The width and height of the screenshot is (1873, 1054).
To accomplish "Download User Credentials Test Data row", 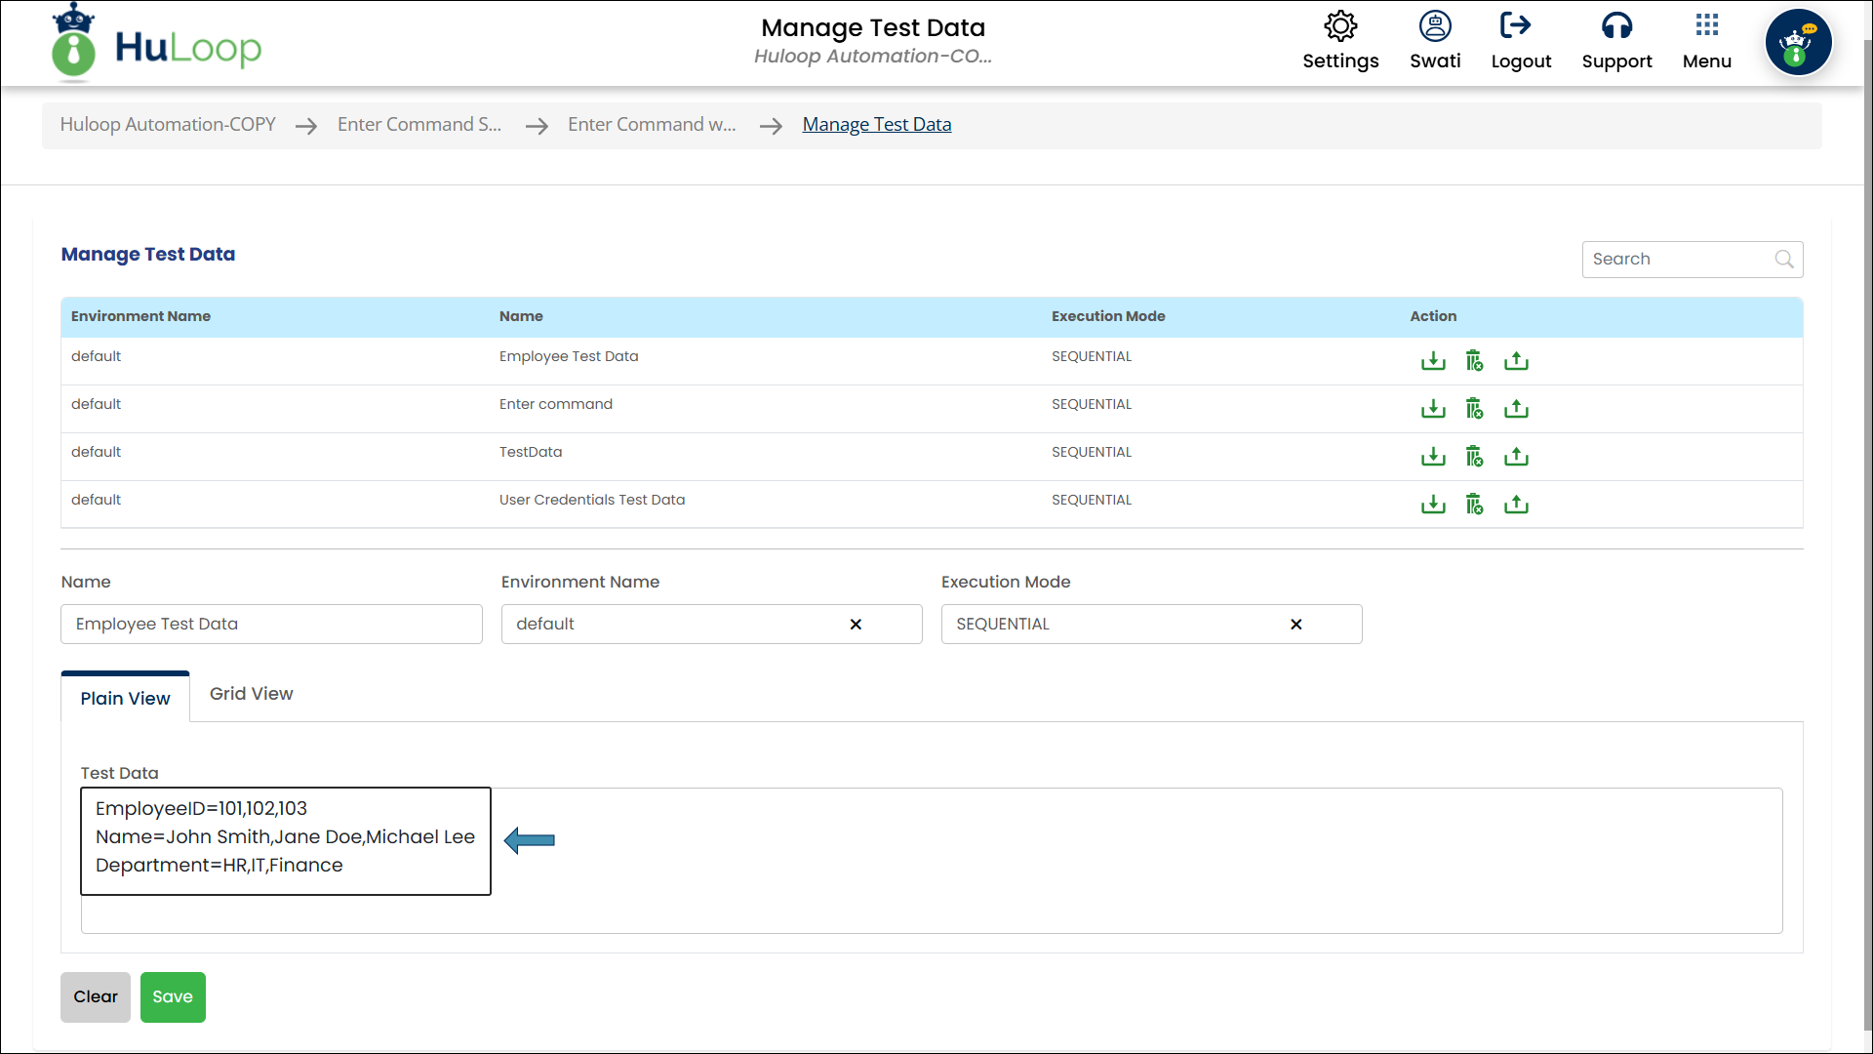I will (1433, 505).
